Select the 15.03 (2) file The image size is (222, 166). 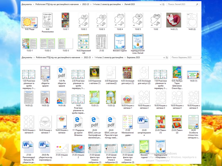coord(111,97)
